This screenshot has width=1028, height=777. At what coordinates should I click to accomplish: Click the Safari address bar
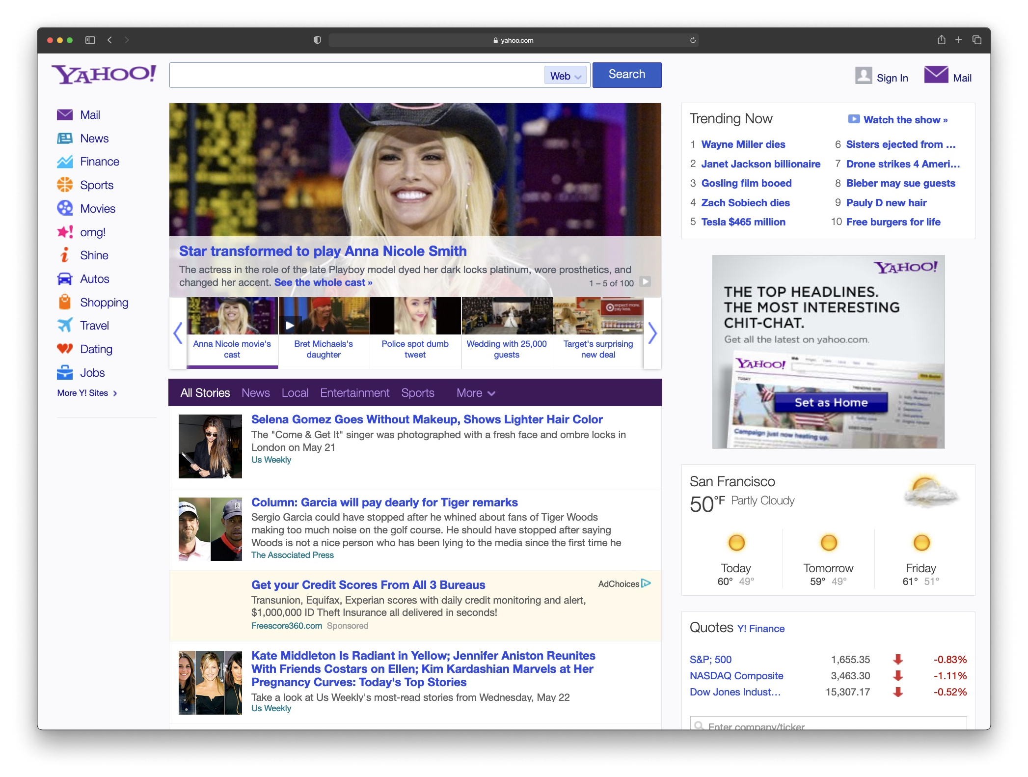[x=513, y=40]
